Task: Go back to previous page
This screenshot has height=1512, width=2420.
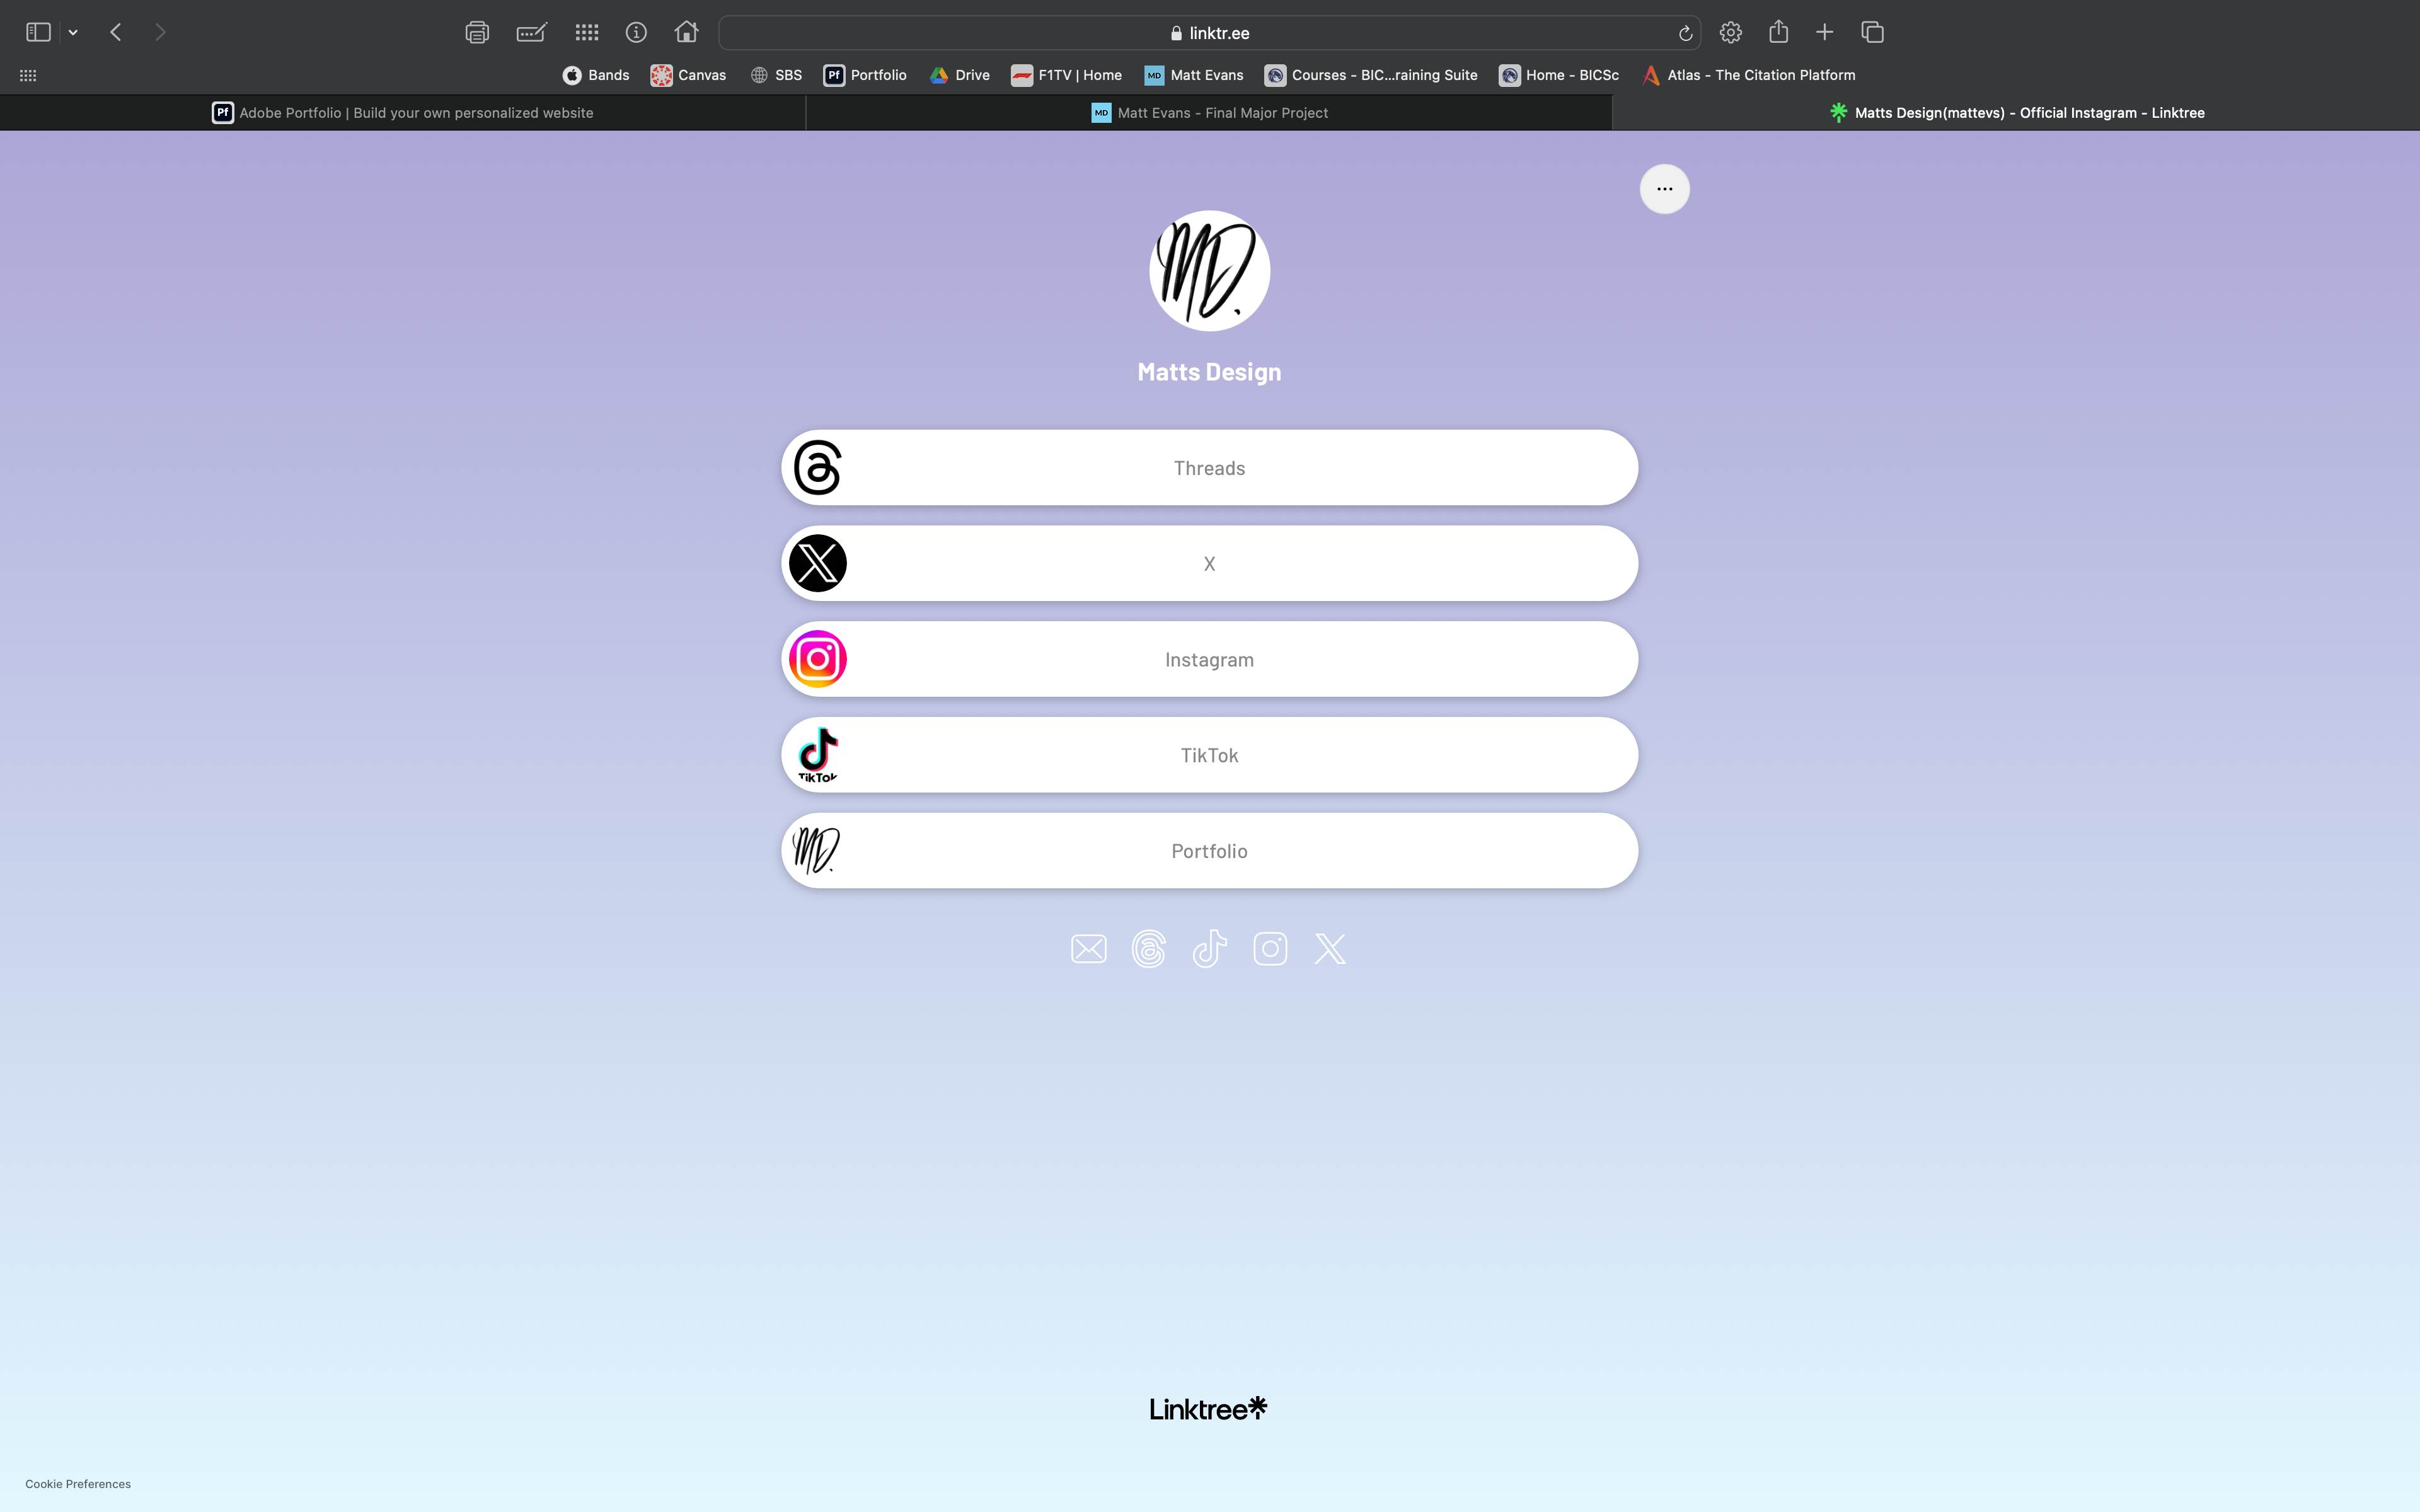Action: coord(116,33)
